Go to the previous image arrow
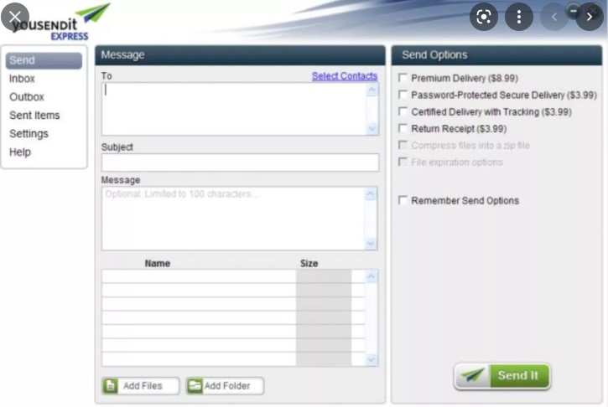 pyautogui.click(x=554, y=17)
